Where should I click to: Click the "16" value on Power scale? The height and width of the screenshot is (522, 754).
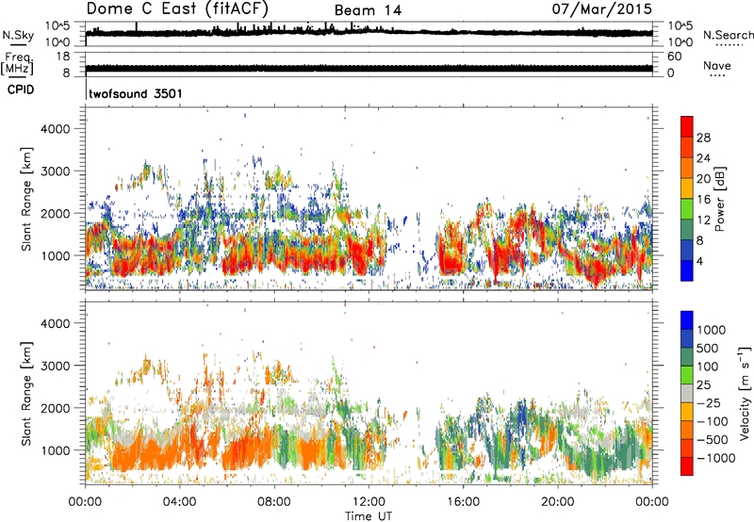pyautogui.click(x=703, y=200)
